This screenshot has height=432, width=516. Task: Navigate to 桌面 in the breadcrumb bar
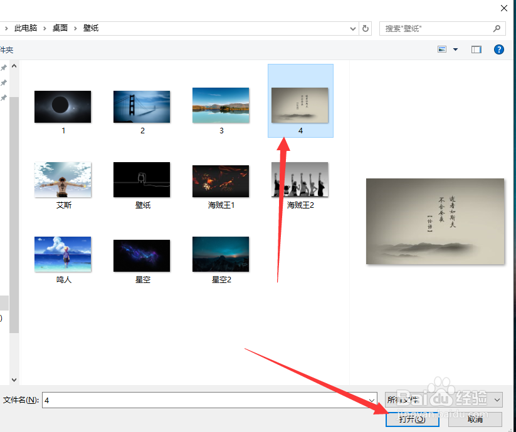tap(60, 28)
